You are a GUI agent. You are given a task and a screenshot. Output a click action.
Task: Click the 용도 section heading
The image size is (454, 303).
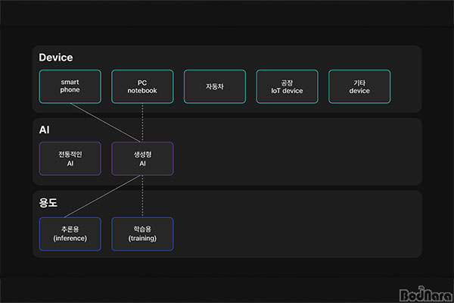click(x=48, y=203)
